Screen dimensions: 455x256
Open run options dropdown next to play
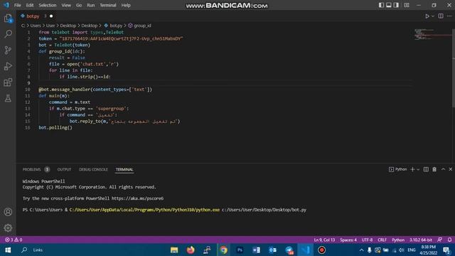pyautogui.click(x=433, y=16)
